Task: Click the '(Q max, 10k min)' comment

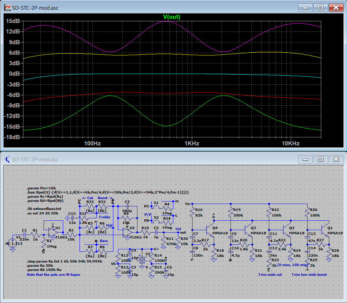Action: tap(293, 265)
